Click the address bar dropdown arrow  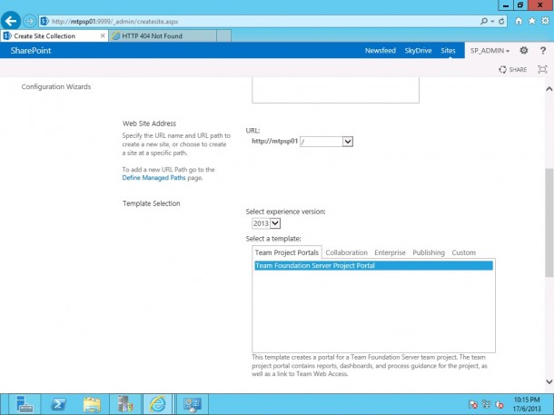coord(492,22)
